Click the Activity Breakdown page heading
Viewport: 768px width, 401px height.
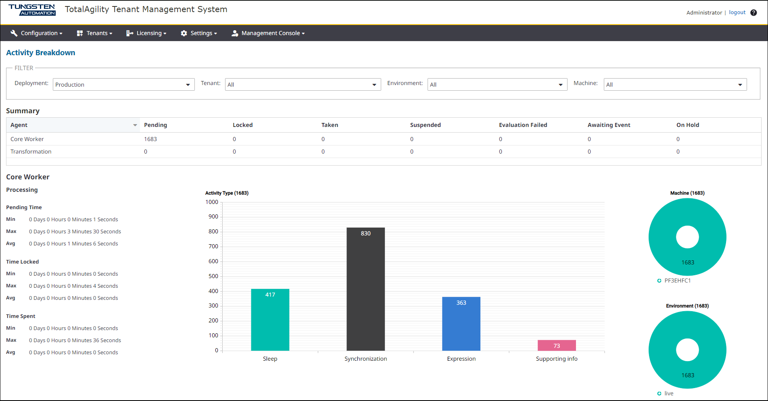point(40,53)
